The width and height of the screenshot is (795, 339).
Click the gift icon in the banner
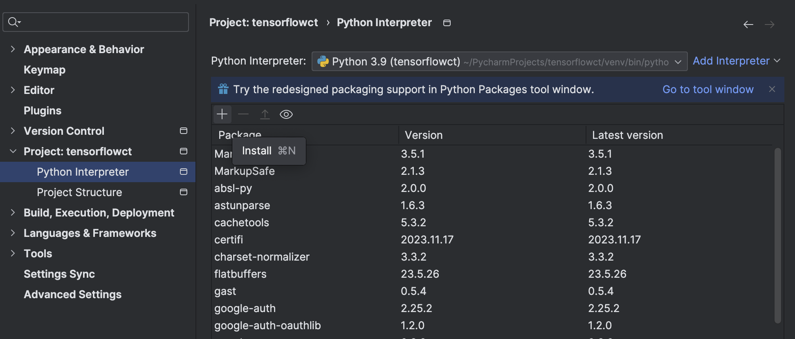coord(223,89)
